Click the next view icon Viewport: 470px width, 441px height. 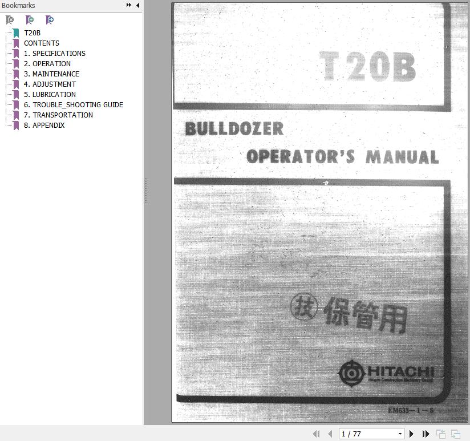tap(456, 434)
